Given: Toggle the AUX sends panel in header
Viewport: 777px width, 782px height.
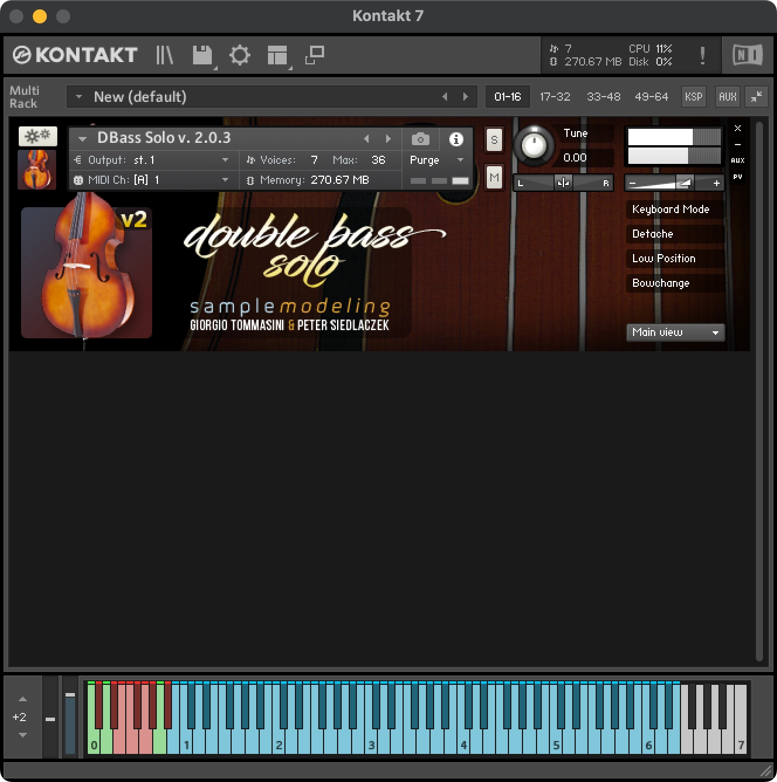Looking at the screenshot, I should coord(727,97).
